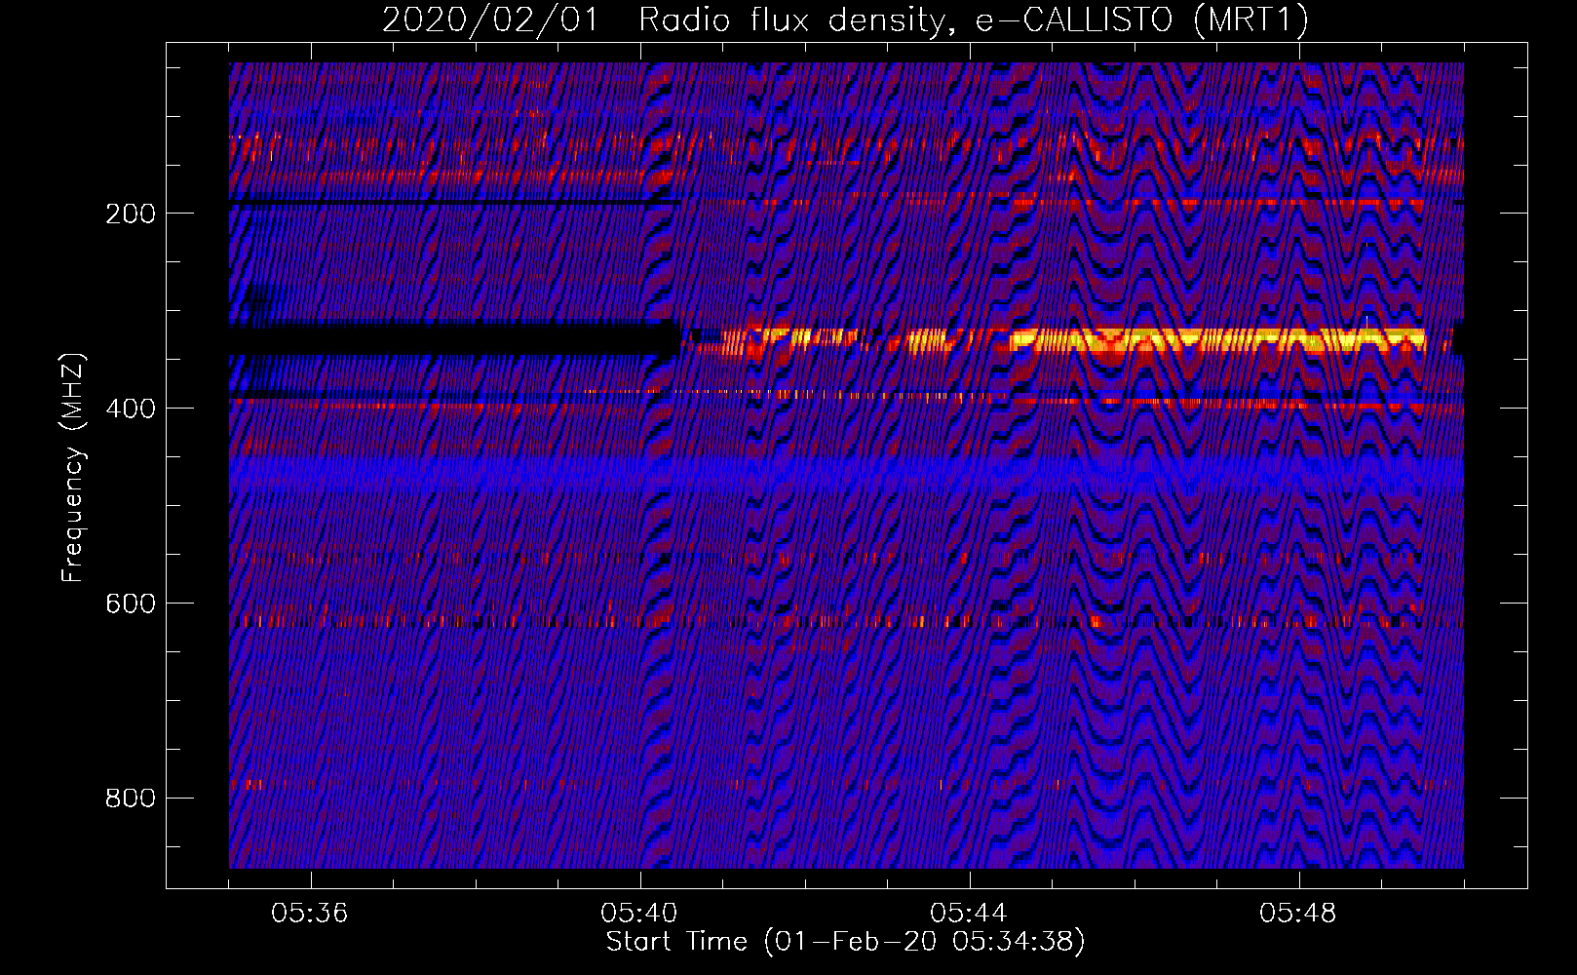The width and height of the screenshot is (1577, 975).
Task: Click the 05:36 time tick label
Action: click(310, 914)
